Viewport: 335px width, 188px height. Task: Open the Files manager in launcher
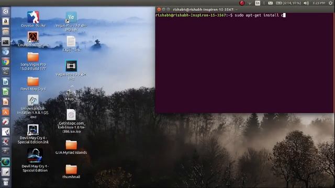point(6,31)
